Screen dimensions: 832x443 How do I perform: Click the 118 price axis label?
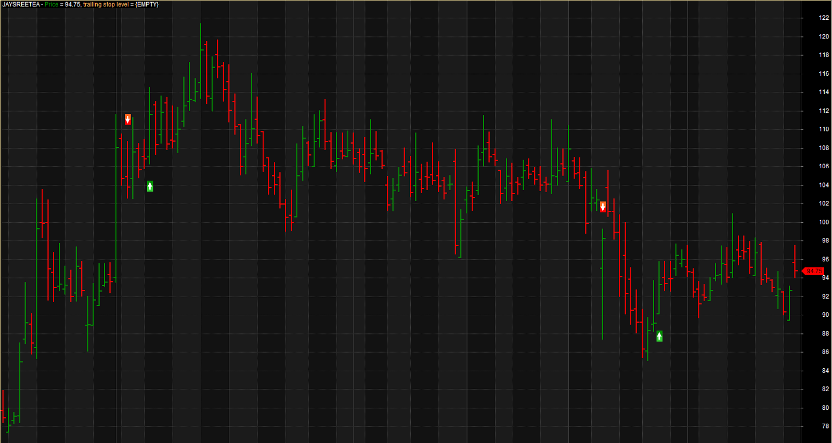click(824, 55)
